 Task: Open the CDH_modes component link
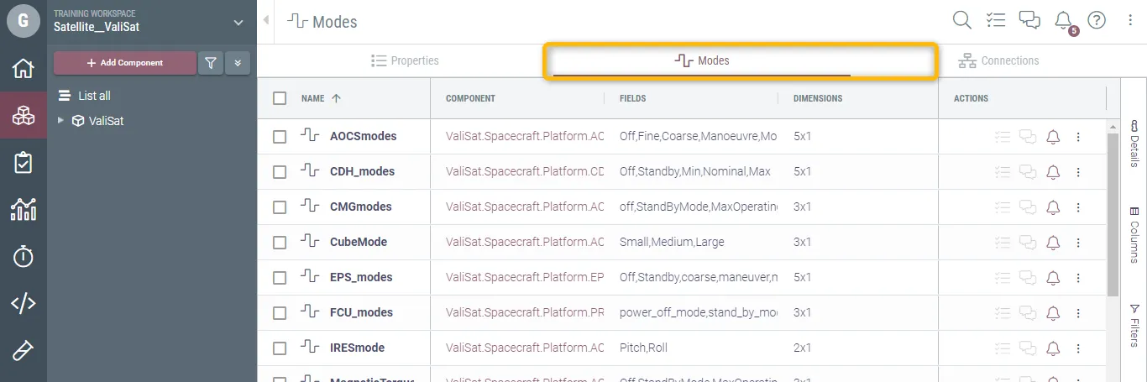pos(525,172)
